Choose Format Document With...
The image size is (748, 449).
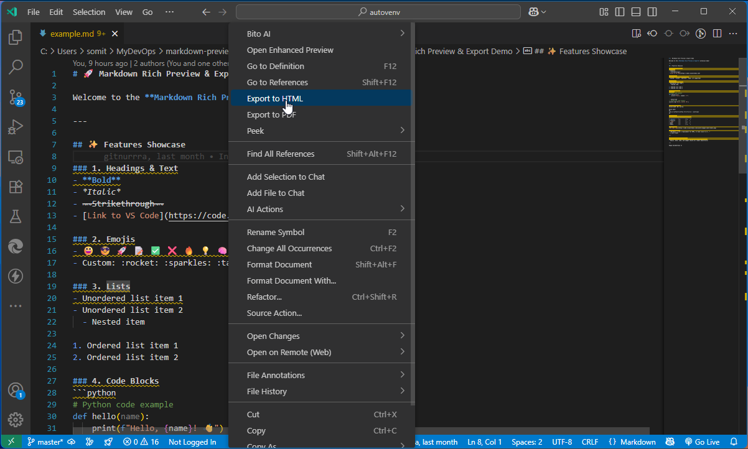point(320,280)
